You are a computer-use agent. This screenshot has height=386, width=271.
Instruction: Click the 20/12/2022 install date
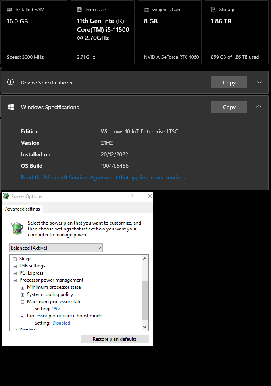[x=114, y=155]
